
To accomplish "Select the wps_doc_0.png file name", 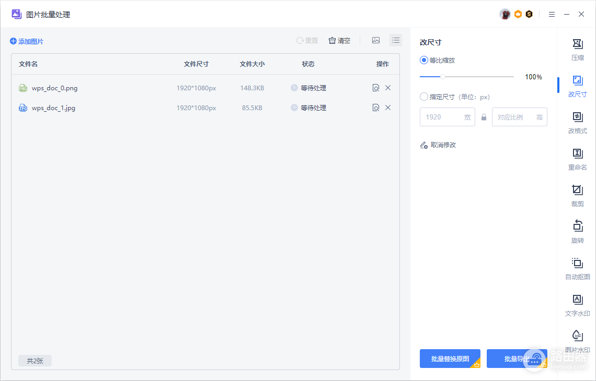I will coord(55,88).
